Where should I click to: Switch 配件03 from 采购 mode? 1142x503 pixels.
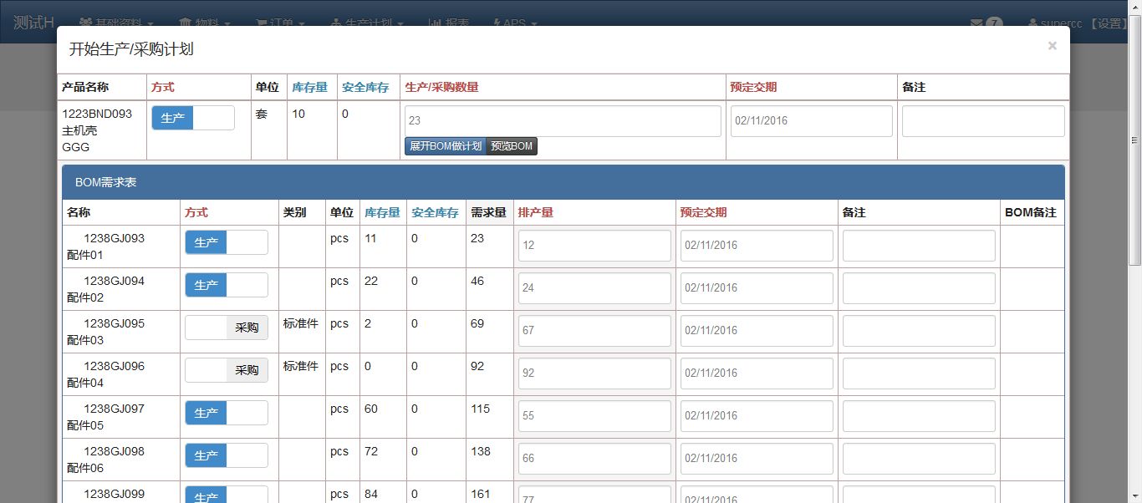(x=226, y=328)
